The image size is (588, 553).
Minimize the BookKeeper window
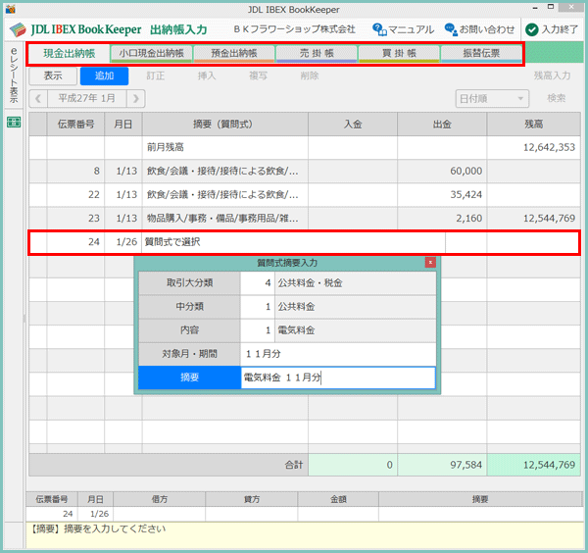(x=535, y=8)
